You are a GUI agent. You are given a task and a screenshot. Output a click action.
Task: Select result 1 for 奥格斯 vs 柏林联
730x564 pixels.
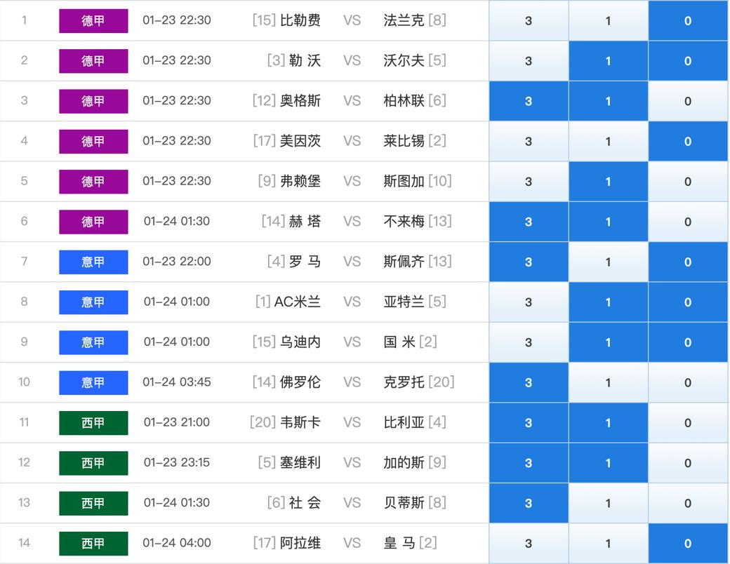(x=608, y=101)
